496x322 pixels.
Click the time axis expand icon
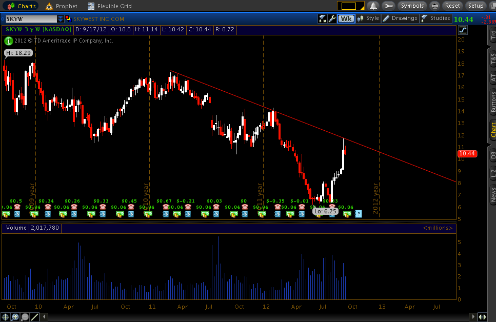(x=482, y=317)
